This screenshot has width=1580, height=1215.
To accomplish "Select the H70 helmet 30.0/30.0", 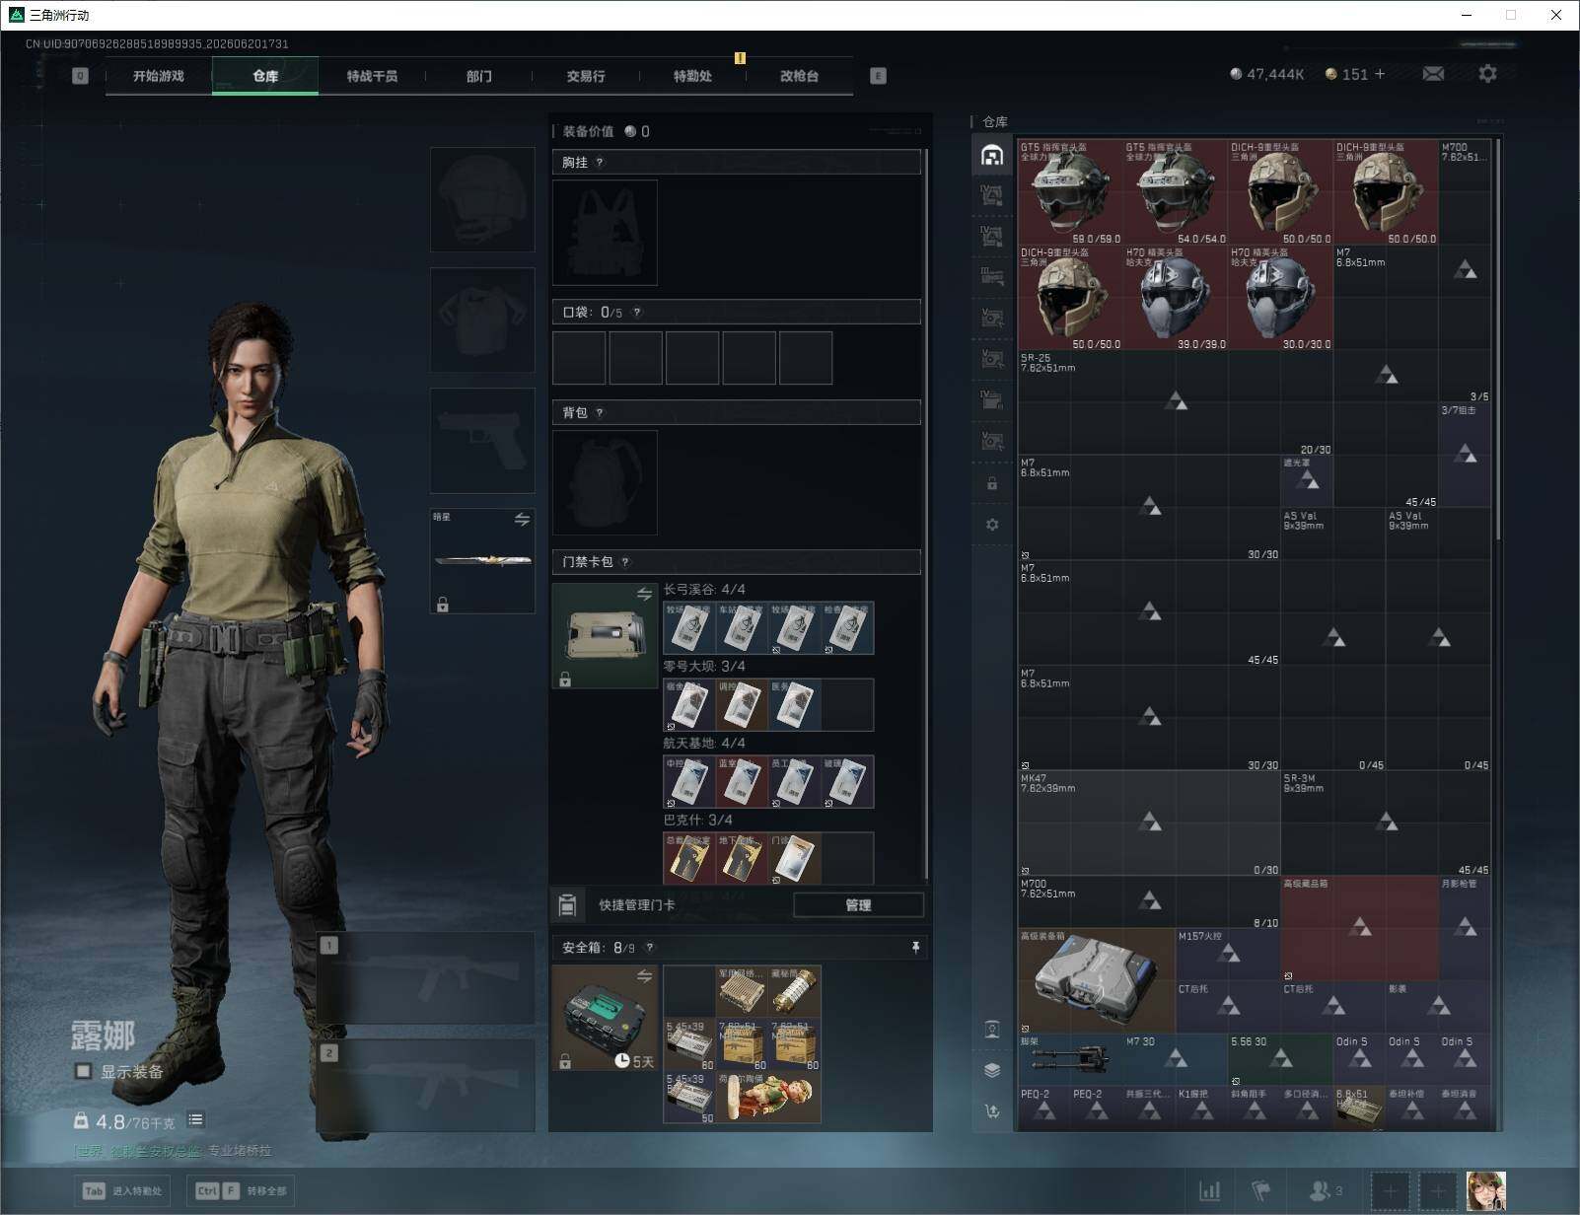I will [1280, 297].
